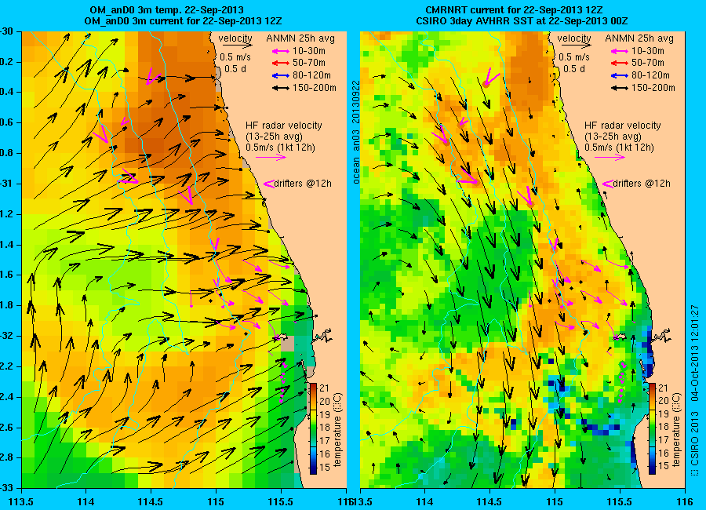Click '0.5m/s (1kt 12h)' in right panel
This screenshot has height=510, width=706.
620,148
